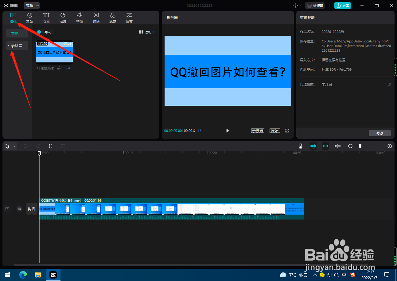The image size is (397, 281).
Task: Open the pointer tool mode dropdown arrow
Action: point(14,146)
